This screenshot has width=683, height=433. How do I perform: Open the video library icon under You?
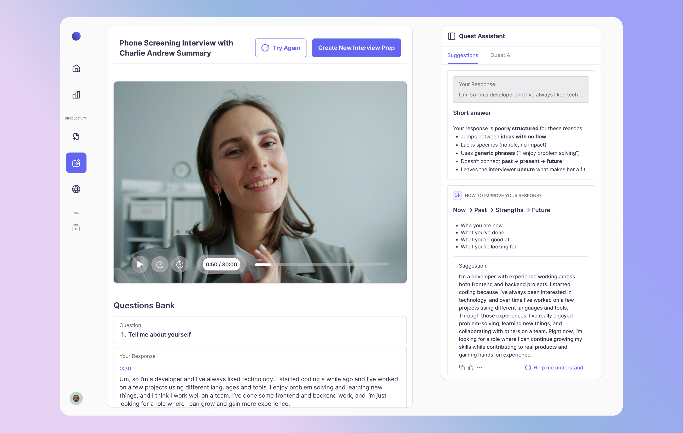click(76, 228)
